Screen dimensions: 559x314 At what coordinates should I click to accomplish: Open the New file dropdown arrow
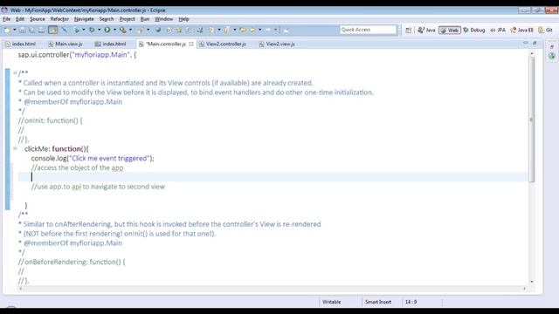click(x=15, y=31)
